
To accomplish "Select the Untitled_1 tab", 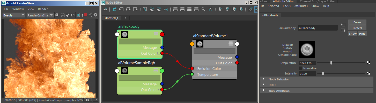I will pos(112,18).
